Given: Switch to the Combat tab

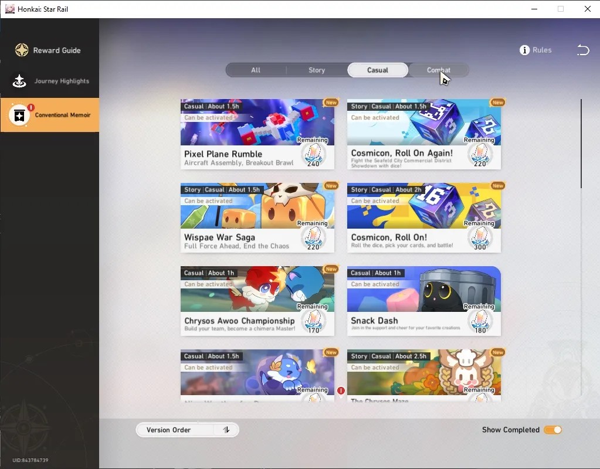Looking at the screenshot, I should pos(439,70).
